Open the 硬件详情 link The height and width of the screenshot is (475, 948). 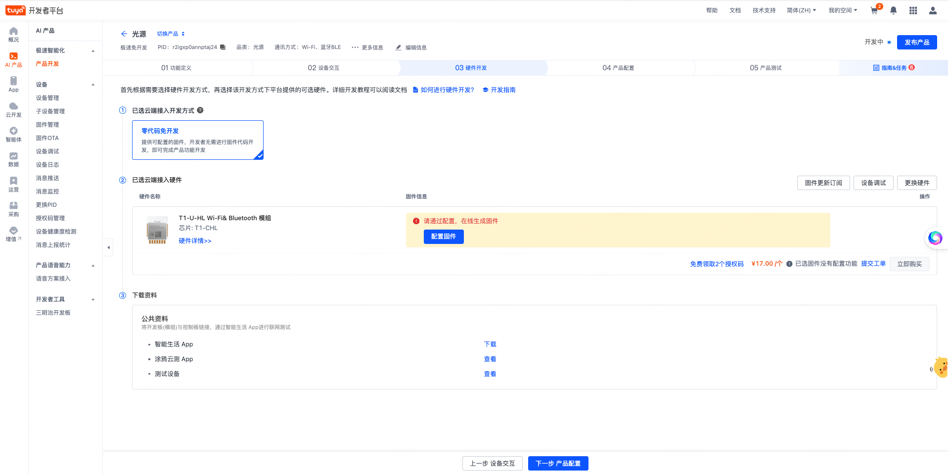point(195,241)
